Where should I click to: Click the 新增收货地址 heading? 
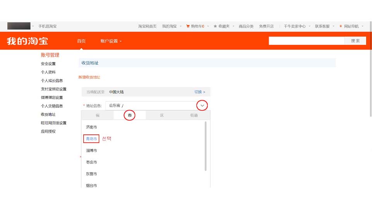tap(89, 77)
